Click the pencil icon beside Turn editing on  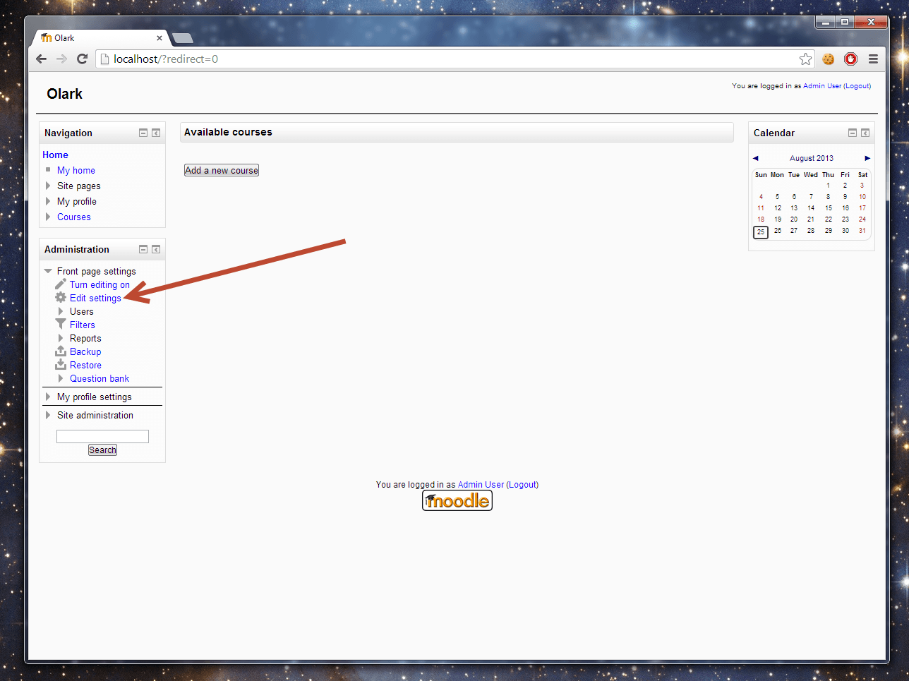(x=61, y=284)
